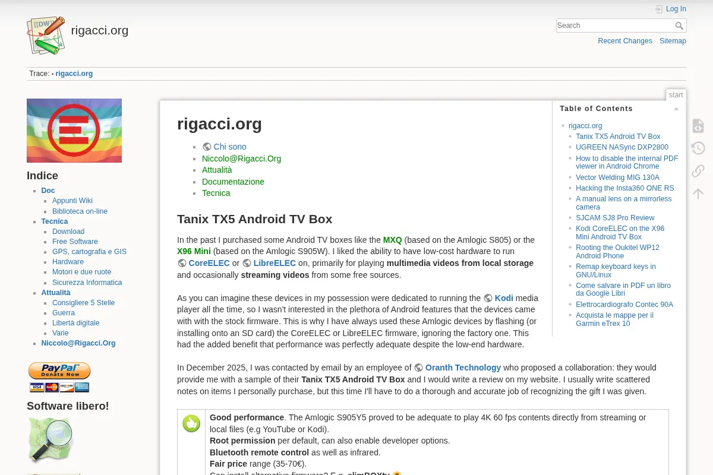
Task: Jump to A manual lens on a mirrorless camera
Action: (x=624, y=203)
